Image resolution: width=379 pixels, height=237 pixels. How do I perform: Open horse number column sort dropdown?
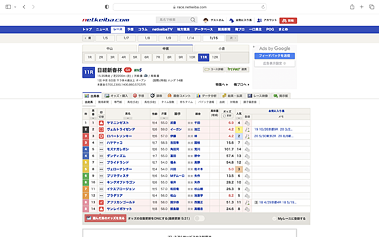(93, 119)
